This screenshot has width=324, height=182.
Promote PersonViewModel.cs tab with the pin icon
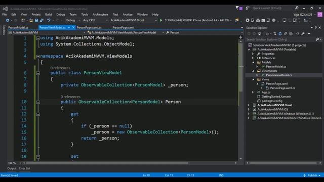69,27
